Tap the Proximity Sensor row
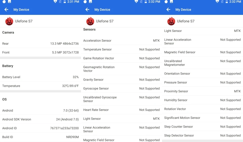Viewport: 243px width, 142px height. coord(202,91)
